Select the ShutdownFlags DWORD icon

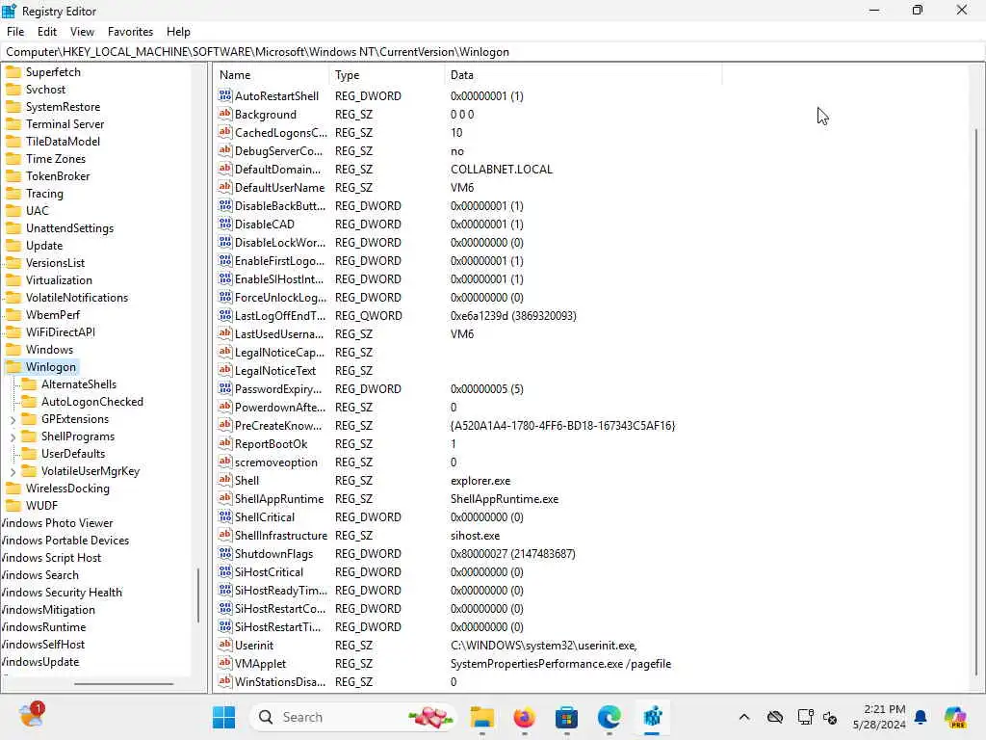coord(225,553)
